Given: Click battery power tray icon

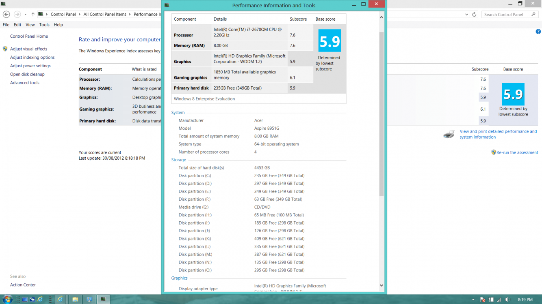Looking at the screenshot, I should click(491, 300).
